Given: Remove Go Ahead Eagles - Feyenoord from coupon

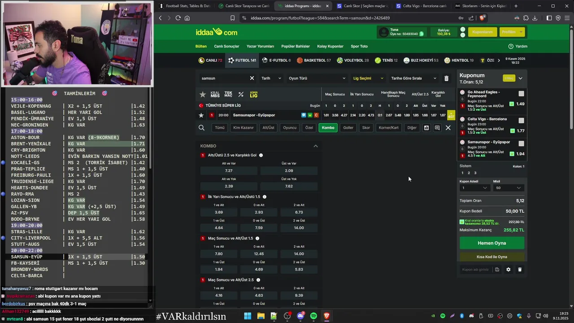Looking at the screenshot, I should point(462,92).
